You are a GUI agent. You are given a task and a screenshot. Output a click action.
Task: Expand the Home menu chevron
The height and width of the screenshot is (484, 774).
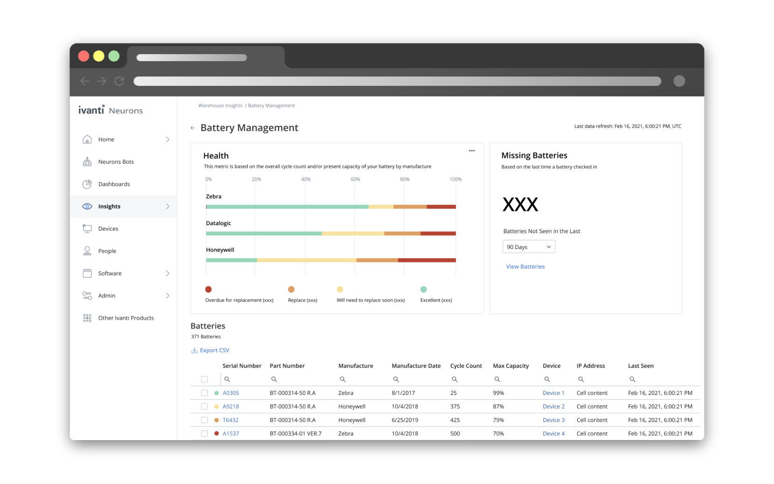167,139
